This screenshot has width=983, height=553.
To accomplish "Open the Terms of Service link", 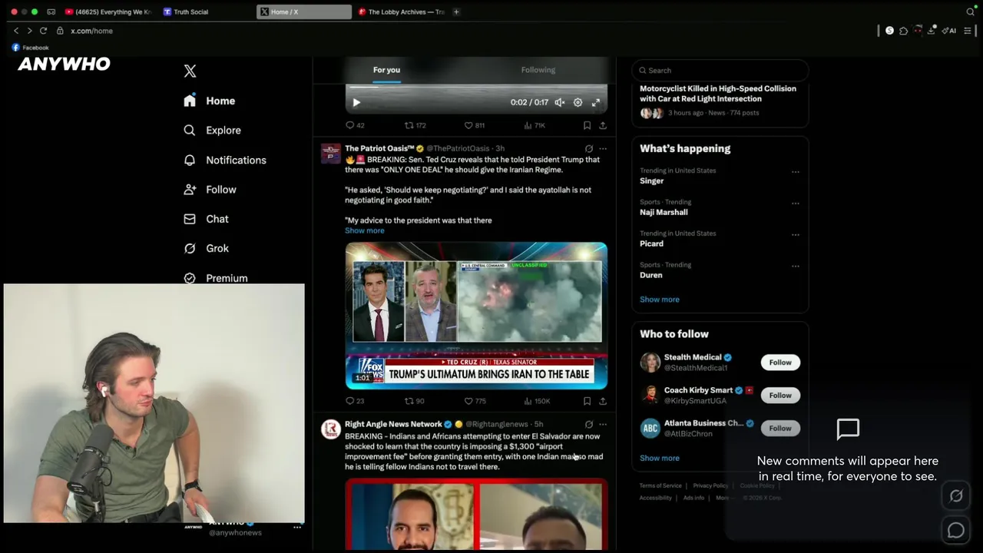I will coord(660,485).
